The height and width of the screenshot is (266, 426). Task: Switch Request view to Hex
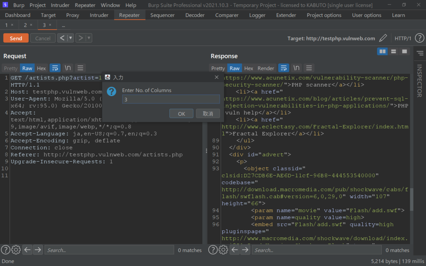click(42, 68)
